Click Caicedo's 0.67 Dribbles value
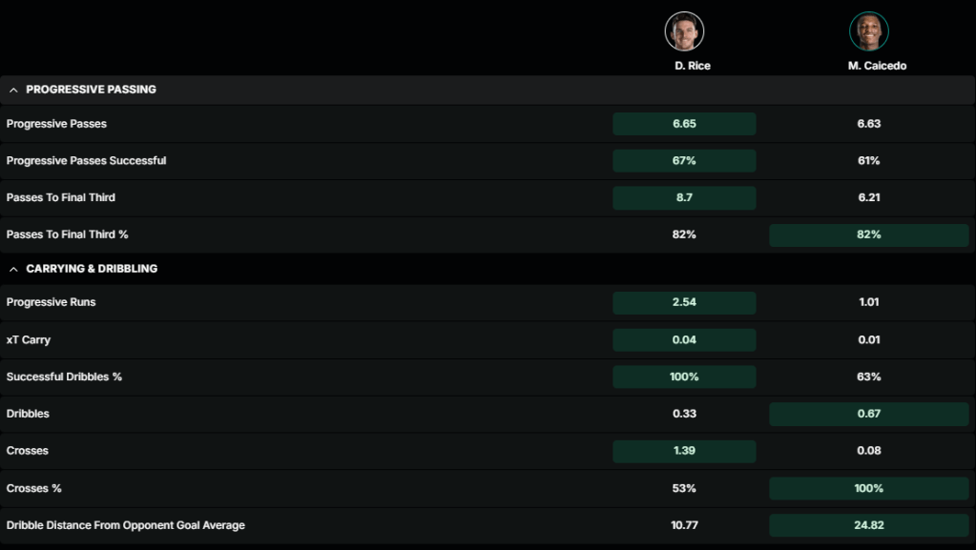The image size is (976, 550). coord(868,414)
